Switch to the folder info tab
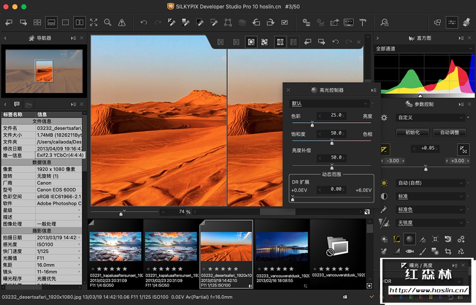The height and width of the screenshot is (305, 476). click(x=28, y=105)
